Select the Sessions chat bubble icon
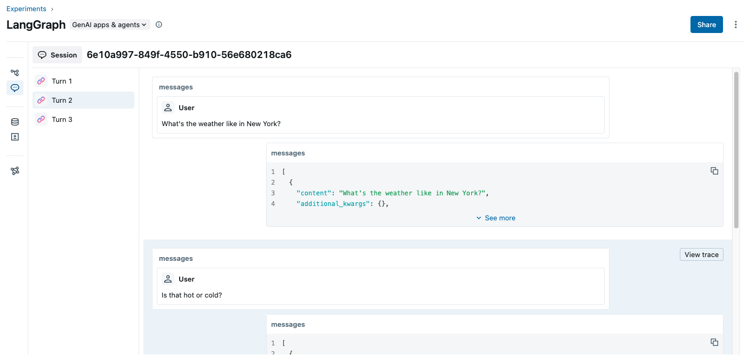Screen dimensions: 747x355 (x=14, y=88)
